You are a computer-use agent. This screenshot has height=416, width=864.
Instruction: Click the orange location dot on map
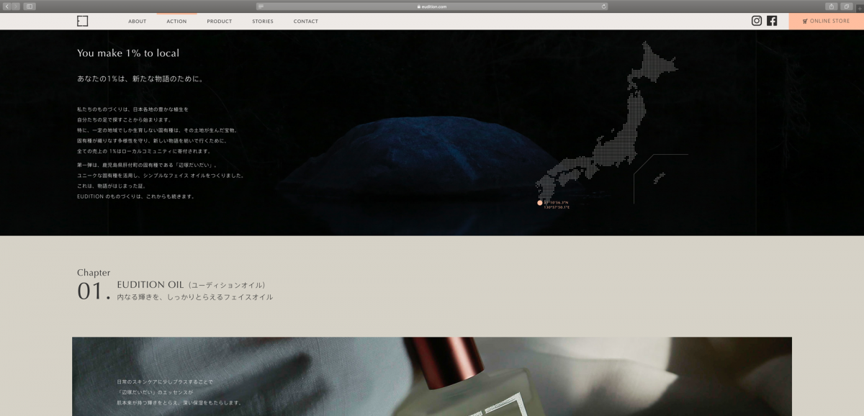539,203
